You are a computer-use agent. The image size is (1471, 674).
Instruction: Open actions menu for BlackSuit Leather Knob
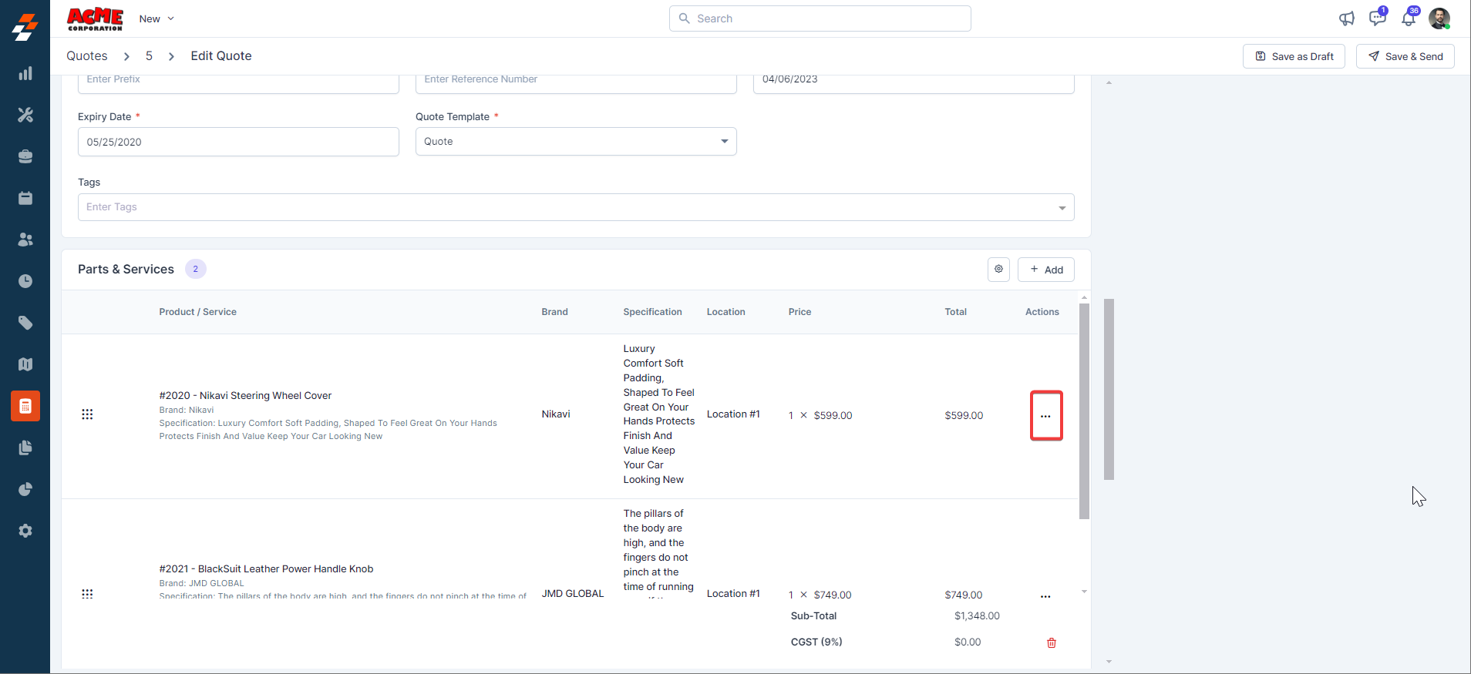pos(1045,596)
